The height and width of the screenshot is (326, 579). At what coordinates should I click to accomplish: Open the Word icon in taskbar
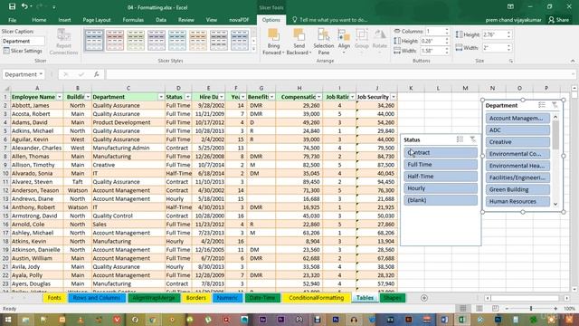point(444,320)
